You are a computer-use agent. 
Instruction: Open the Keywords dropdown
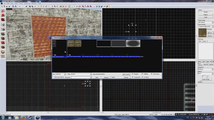tap(91, 77)
